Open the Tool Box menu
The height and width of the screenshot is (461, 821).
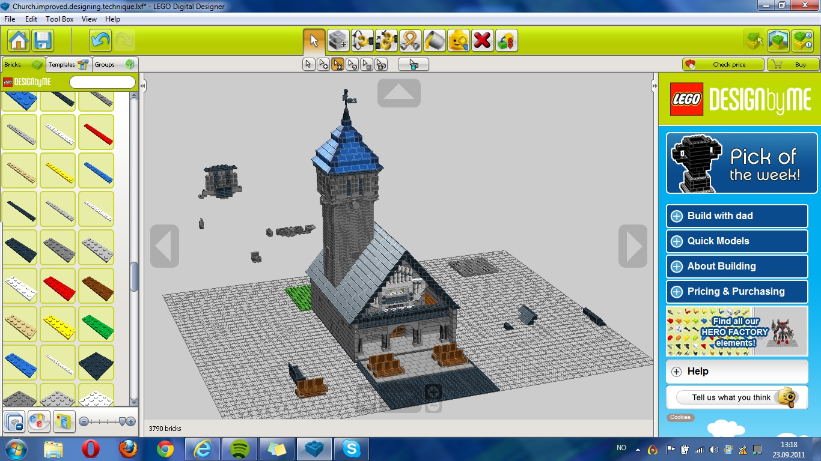(x=60, y=19)
